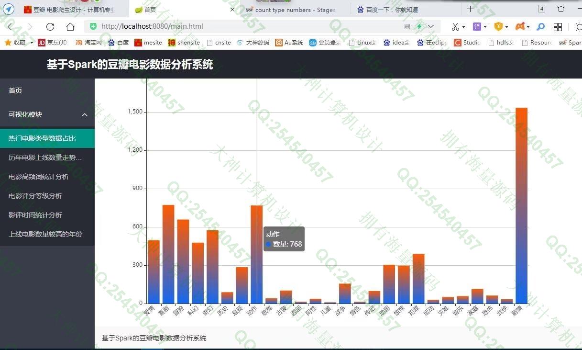Image resolution: width=582 pixels, height=350 pixels.
Task: Open the Au系统 bookmark
Action: coord(289,43)
